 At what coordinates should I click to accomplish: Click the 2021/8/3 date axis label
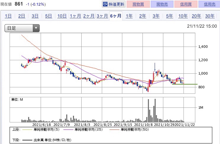pyautogui.click(x=82, y=125)
